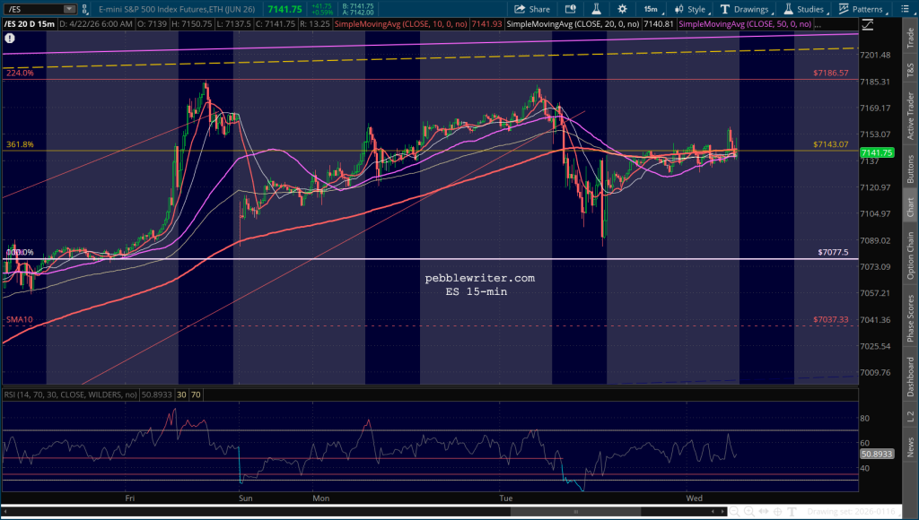
Task: Click the exclamation notification icon on chart
Action: coord(10,39)
